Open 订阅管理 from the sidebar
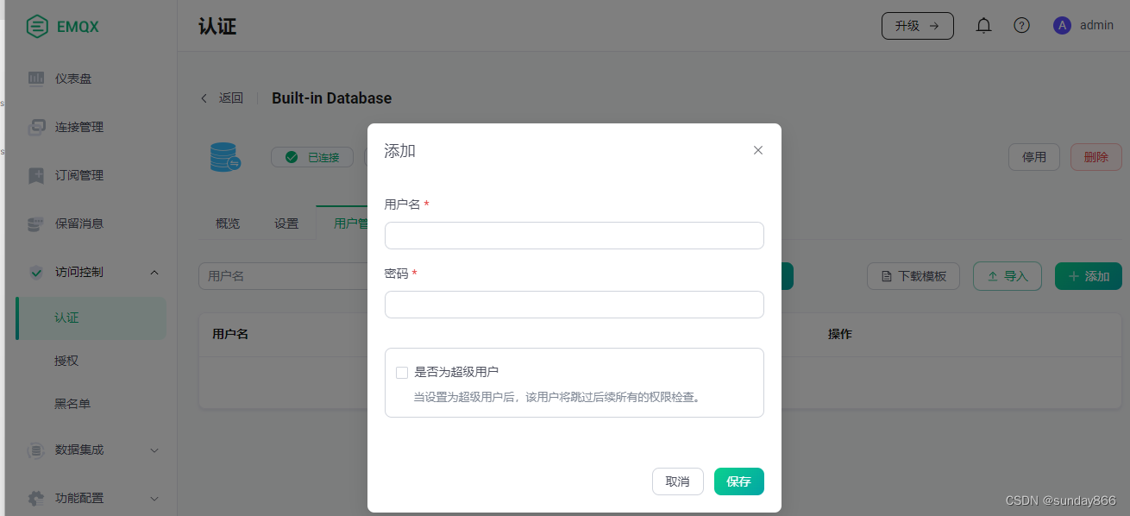This screenshot has width=1130, height=516. pos(35,175)
